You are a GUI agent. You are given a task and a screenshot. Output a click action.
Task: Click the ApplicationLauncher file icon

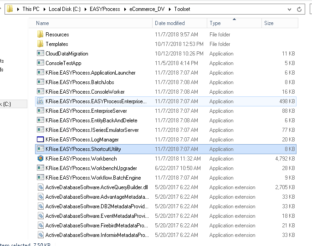(41, 72)
